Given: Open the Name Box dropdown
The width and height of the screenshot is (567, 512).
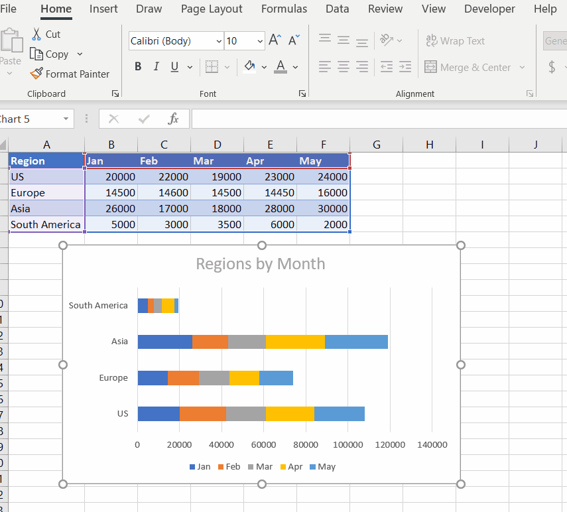Looking at the screenshot, I should point(66,119).
